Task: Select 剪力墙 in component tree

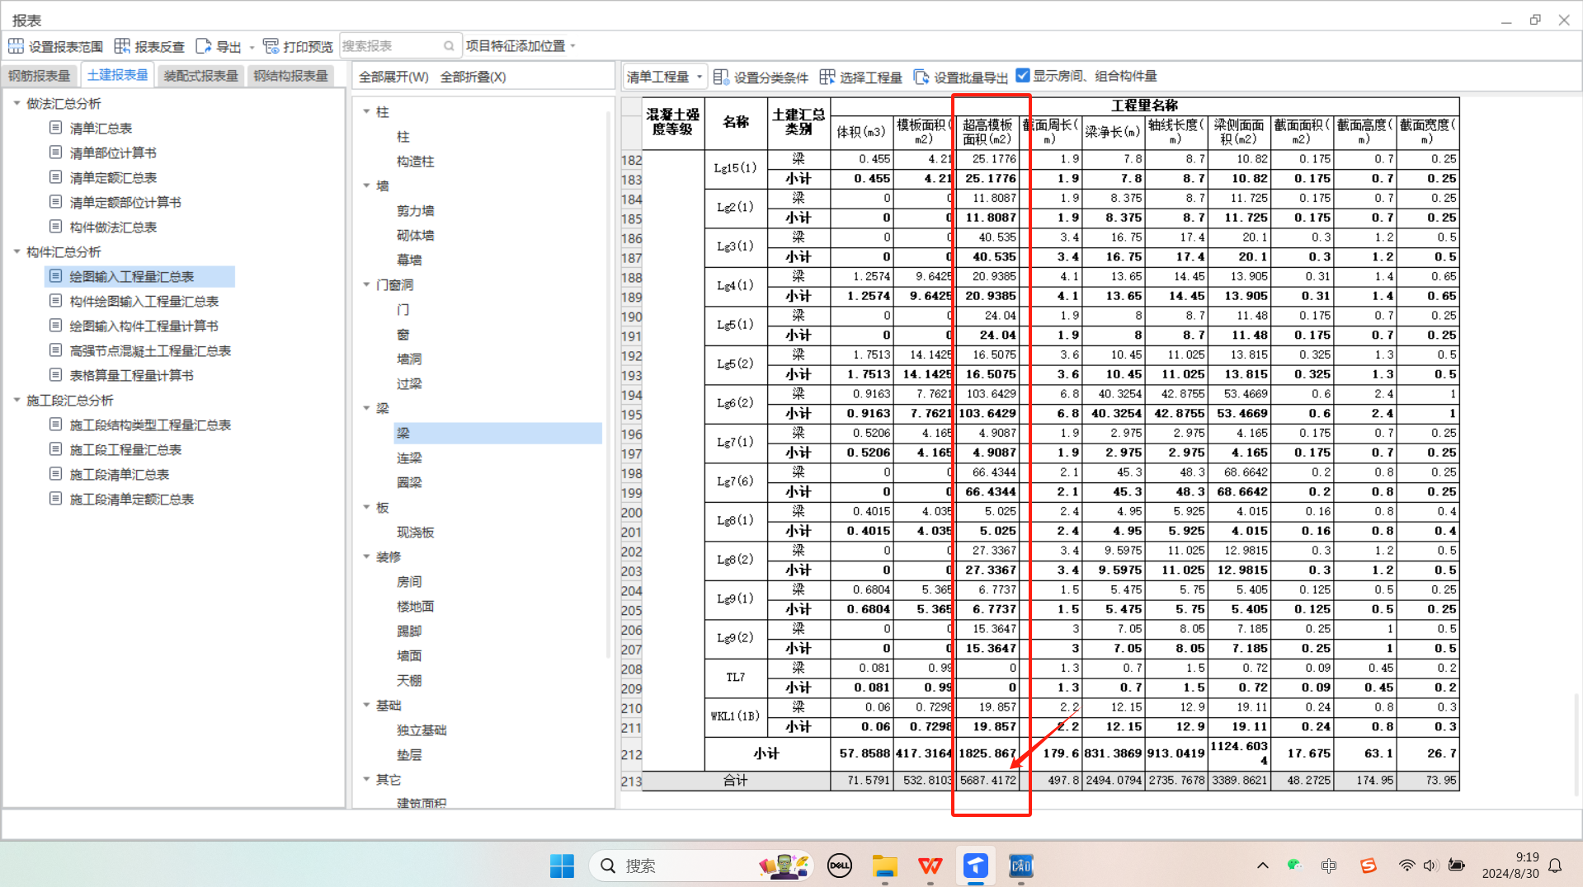Action: pos(415,210)
